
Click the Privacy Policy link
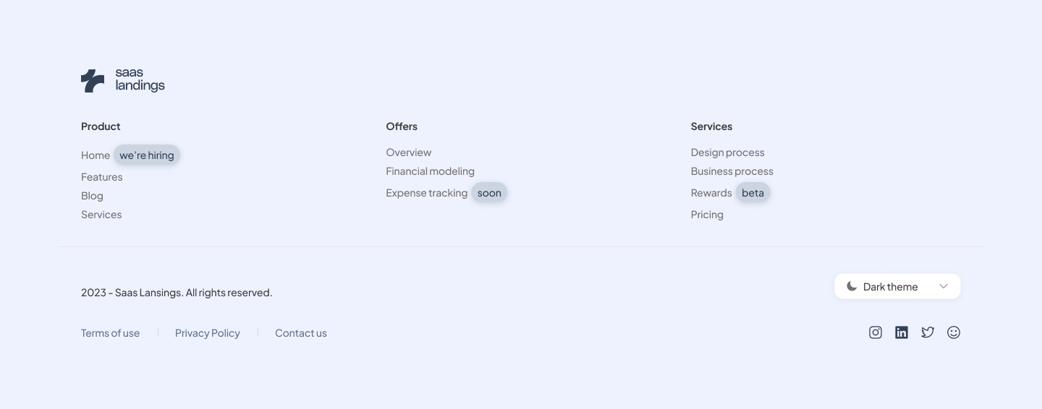(208, 333)
